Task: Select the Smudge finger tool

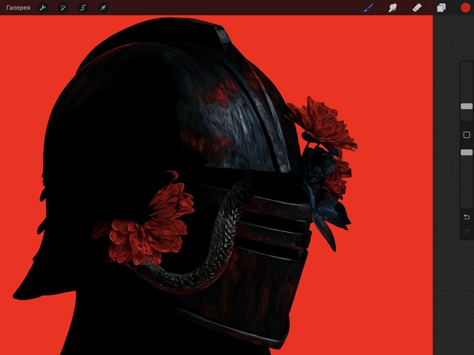Action: pos(392,7)
